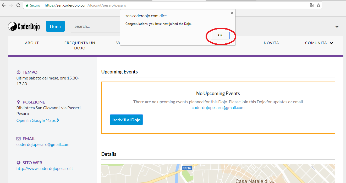Click the POSIZIONE label
The width and height of the screenshot is (346, 183).
(x=34, y=102)
